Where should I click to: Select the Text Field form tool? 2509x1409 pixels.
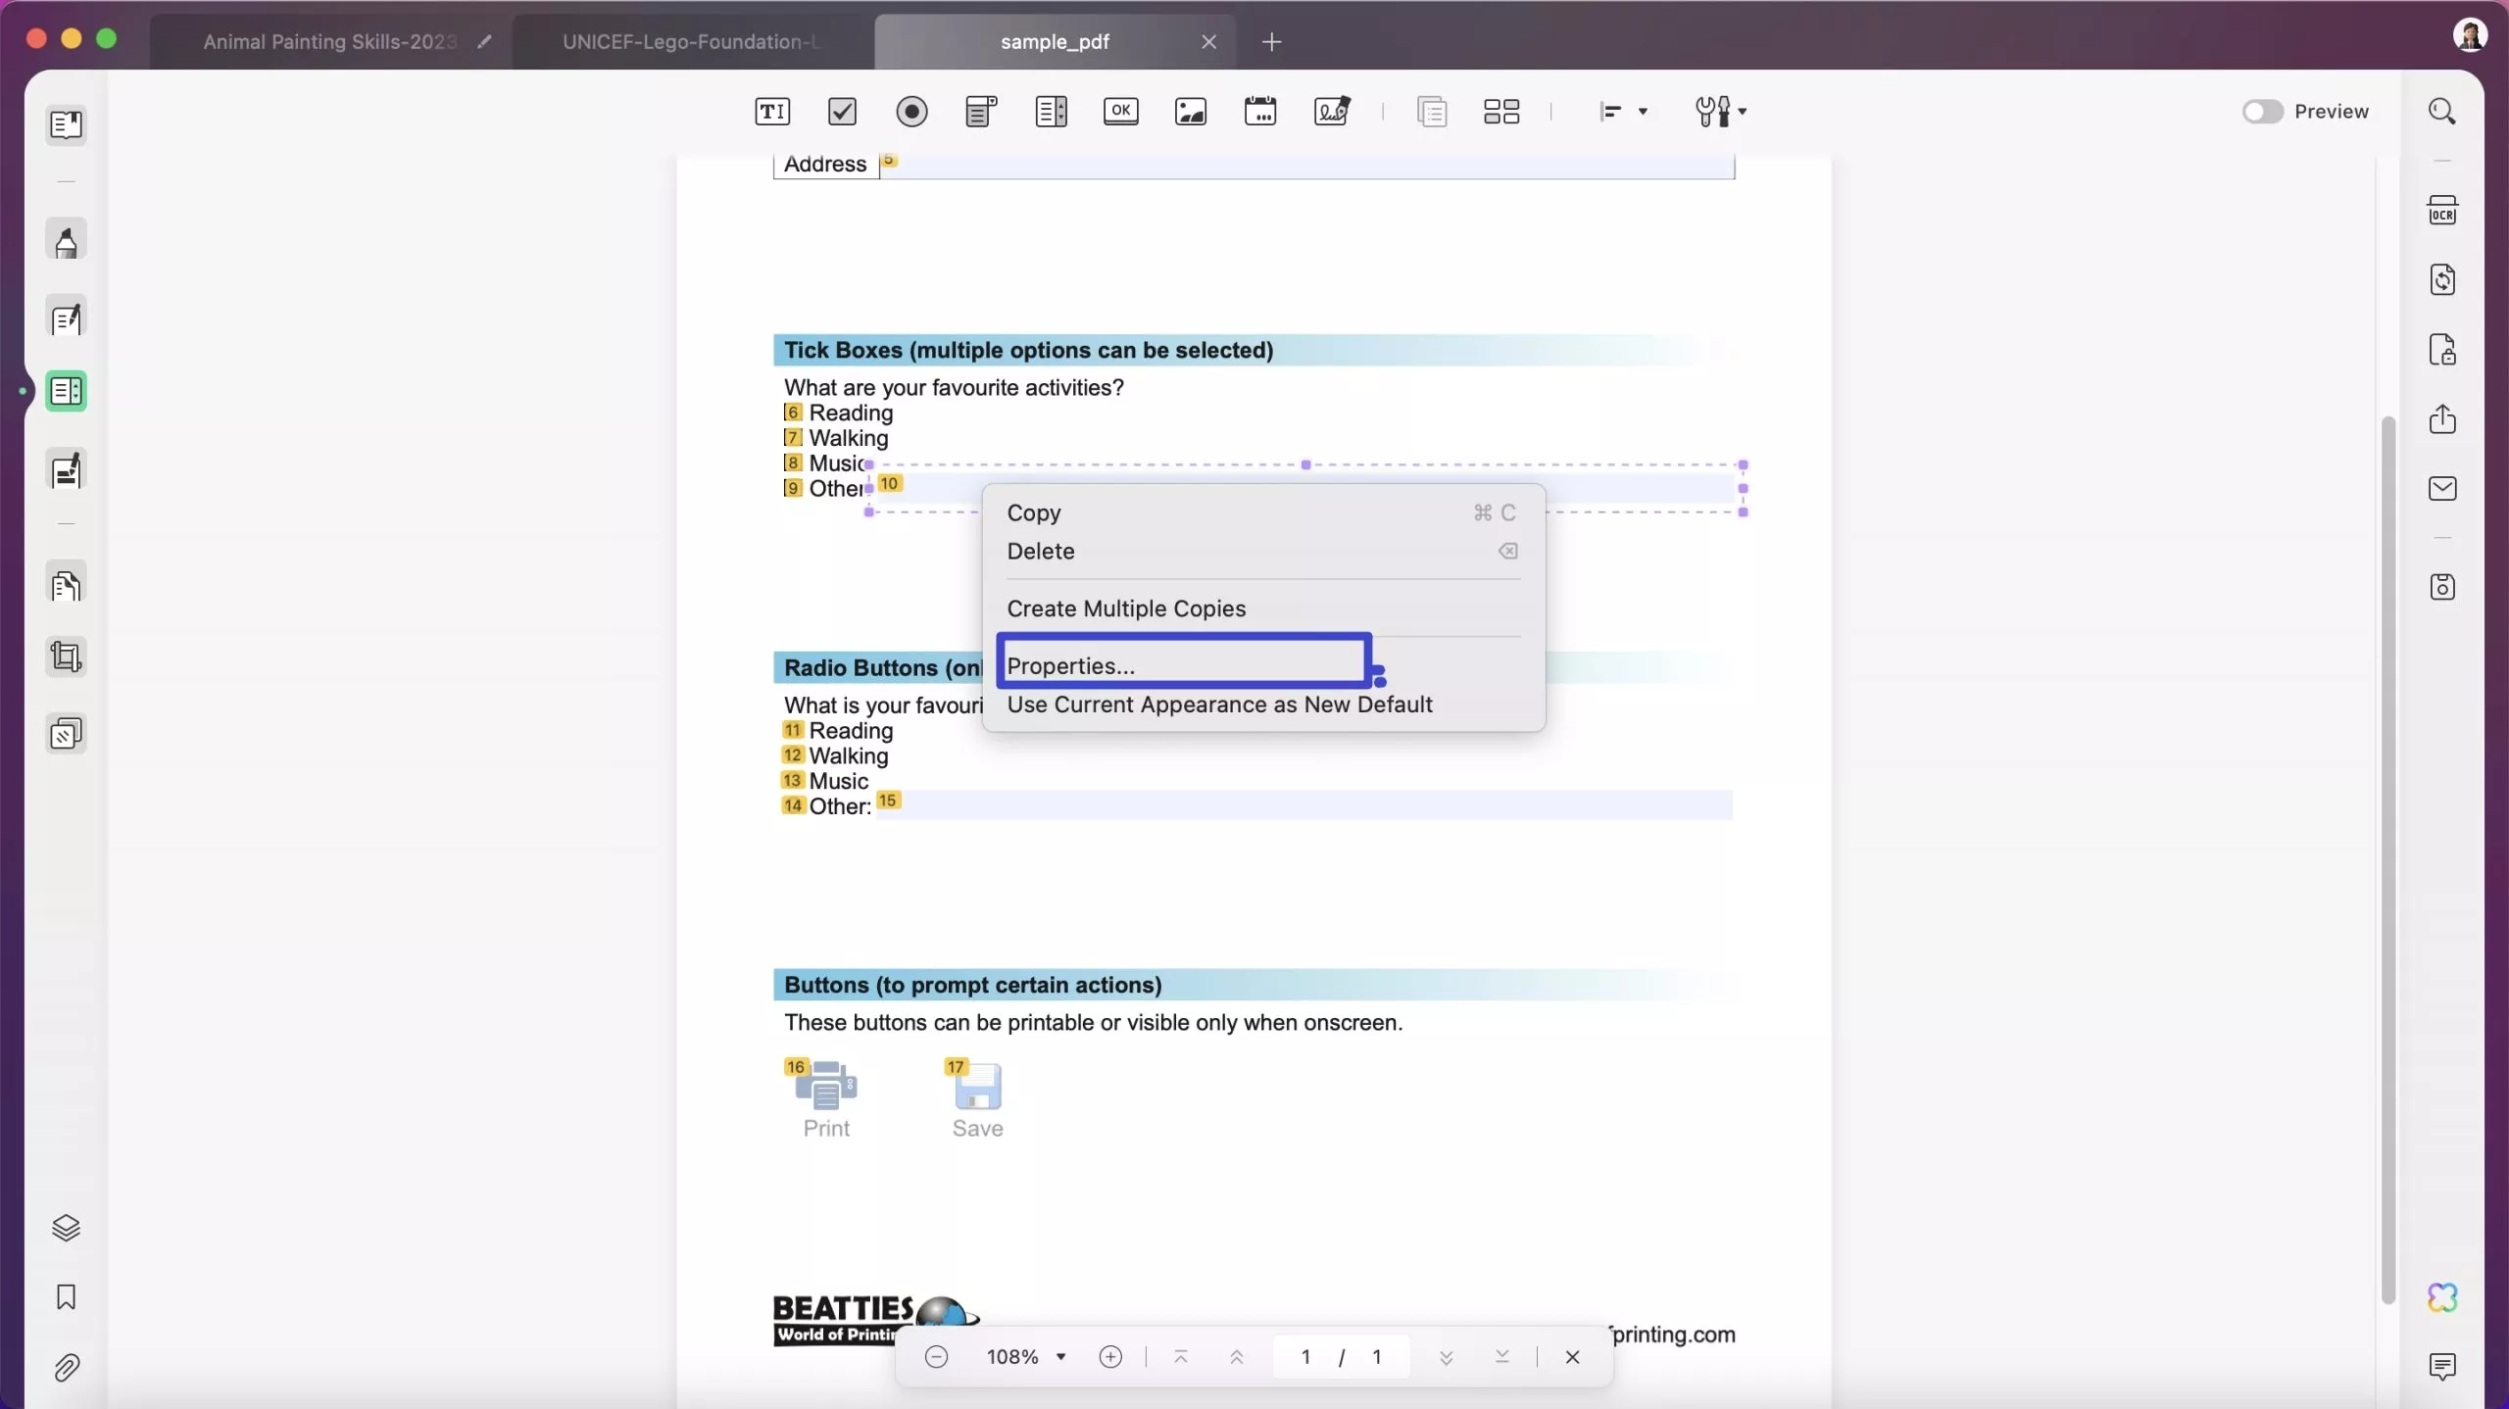point(771,111)
